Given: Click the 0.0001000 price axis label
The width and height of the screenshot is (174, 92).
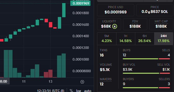Looking at the screenshot, I should coord(81,59).
